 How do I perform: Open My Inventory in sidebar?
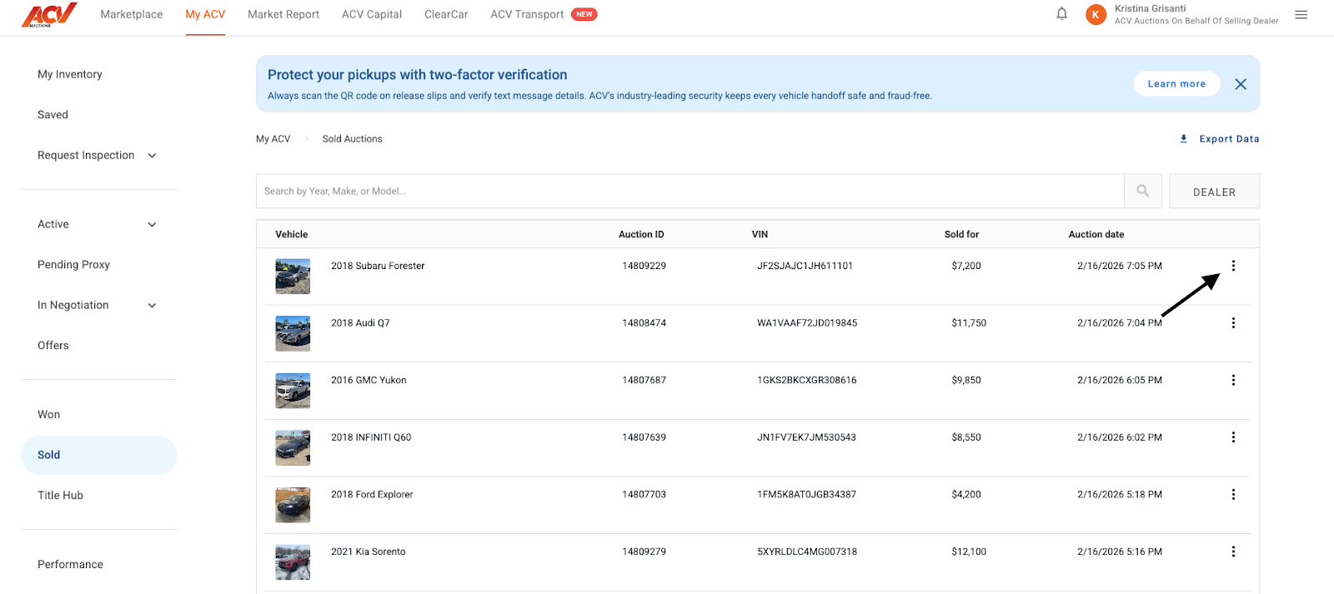coord(70,74)
